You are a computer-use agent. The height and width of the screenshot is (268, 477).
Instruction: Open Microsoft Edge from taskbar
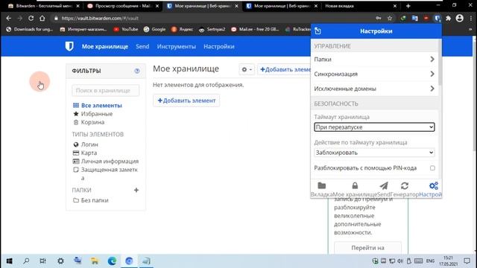(x=112, y=261)
